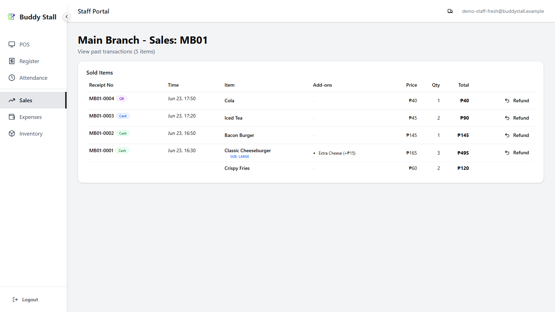Collapse the sidebar with the chevron button
The width and height of the screenshot is (555, 312).
(x=67, y=17)
